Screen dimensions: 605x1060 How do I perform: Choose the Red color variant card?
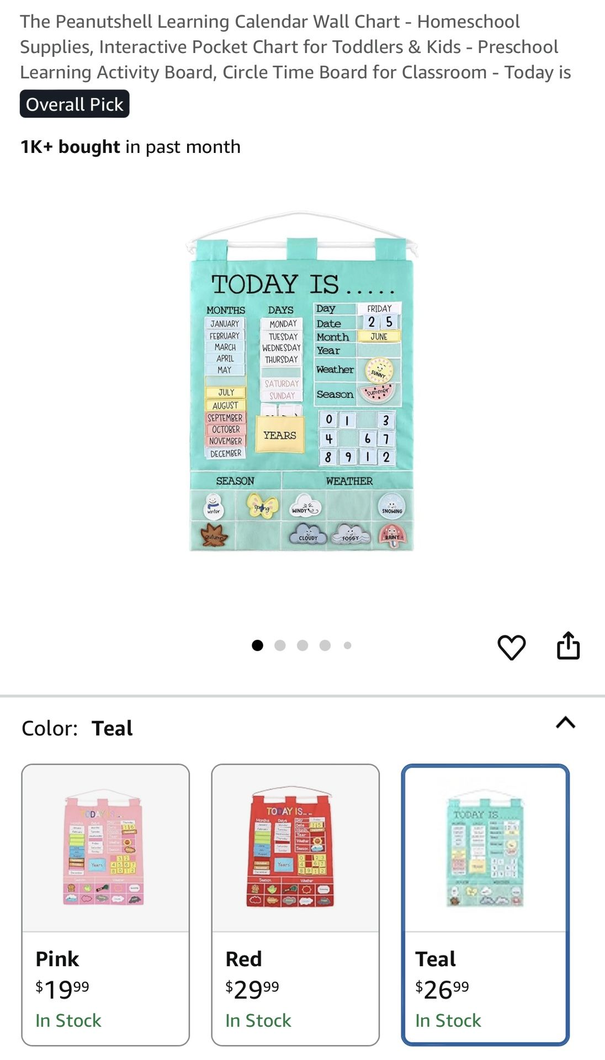click(x=295, y=905)
